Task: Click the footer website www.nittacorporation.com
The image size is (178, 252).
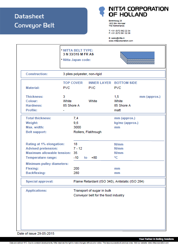Action: (x=158, y=243)
